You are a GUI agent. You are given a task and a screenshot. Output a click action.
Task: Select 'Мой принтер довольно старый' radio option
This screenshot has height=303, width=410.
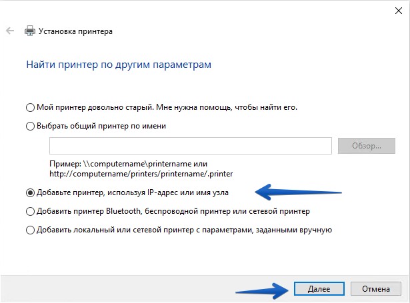(29, 107)
